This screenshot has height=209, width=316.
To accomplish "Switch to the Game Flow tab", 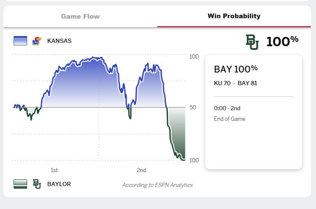I will point(80,17).
